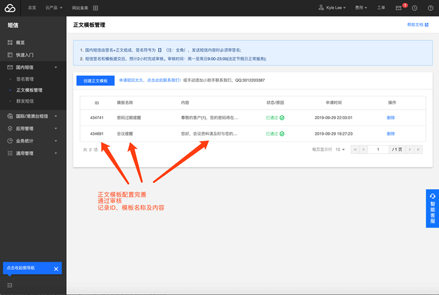Open the 工单 top menu item
The width and height of the screenshot is (439, 295).
(x=381, y=8)
